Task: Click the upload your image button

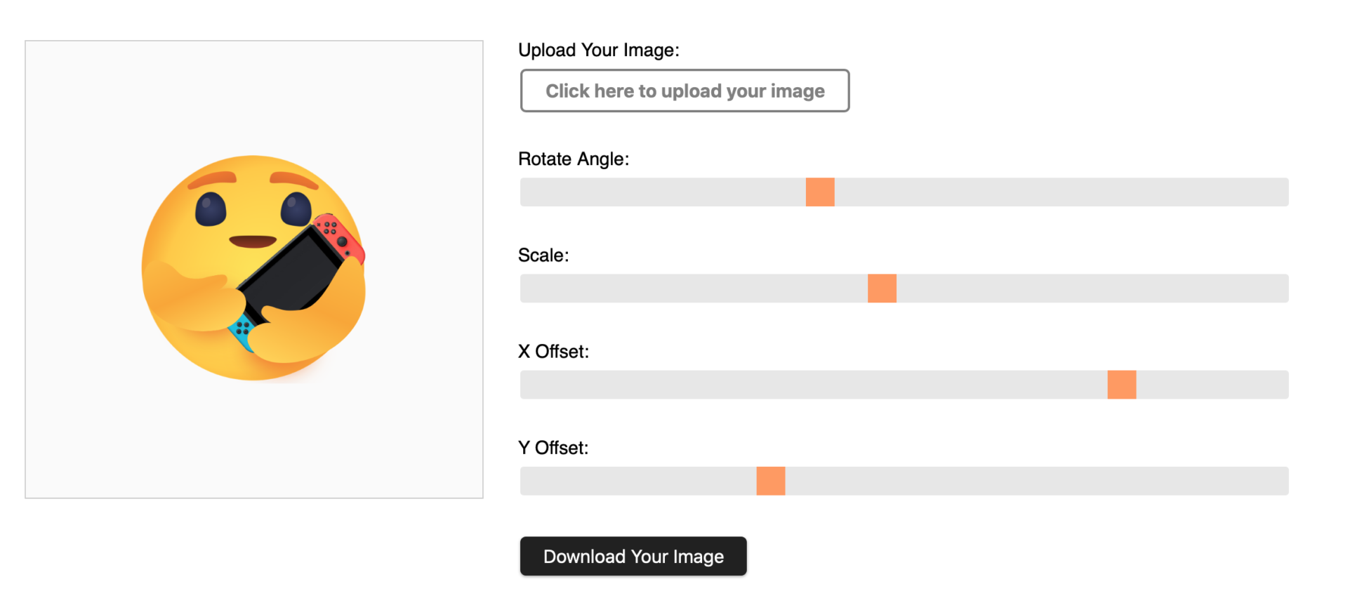Action: click(x=685, y=91)
